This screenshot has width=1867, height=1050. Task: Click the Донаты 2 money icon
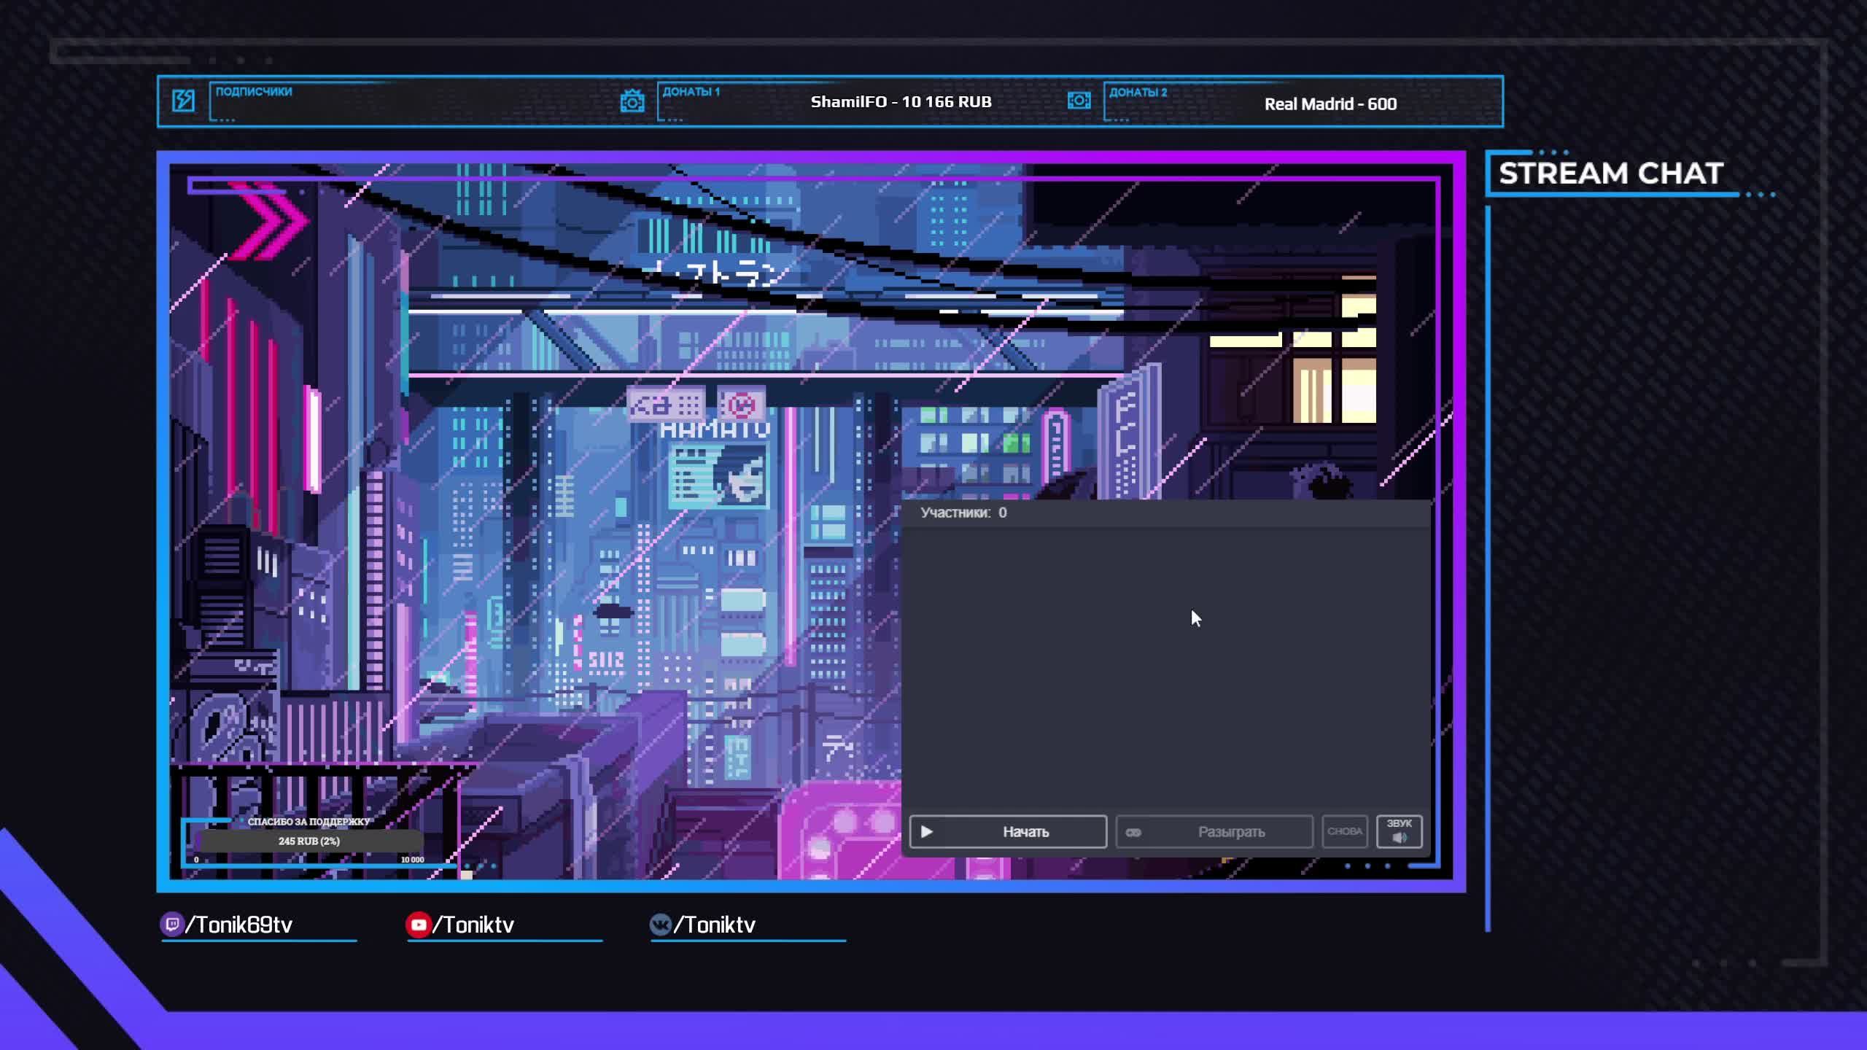pyautogui.click(x=1079, y=101)
